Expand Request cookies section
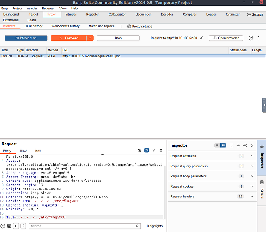This screenshot has width=266, height=232. pos(212,186)
